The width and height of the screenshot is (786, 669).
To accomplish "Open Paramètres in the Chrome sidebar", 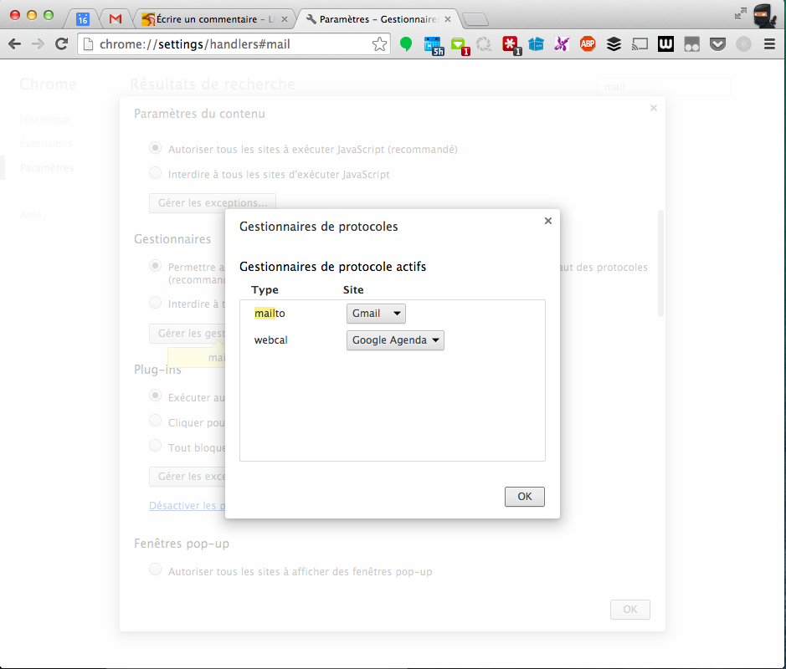I will click(47, 168).
